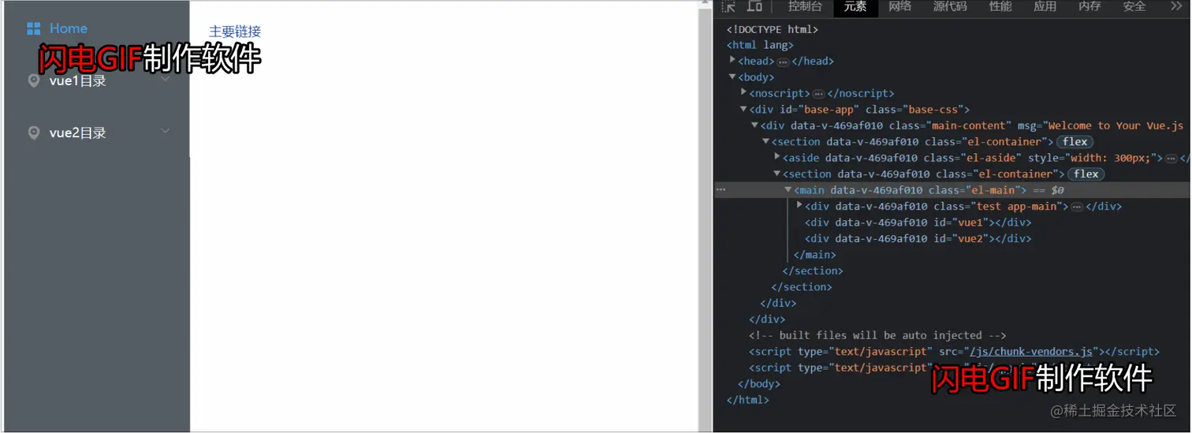
Task: Select the built files auto injected comment
Action: [877, 335]
